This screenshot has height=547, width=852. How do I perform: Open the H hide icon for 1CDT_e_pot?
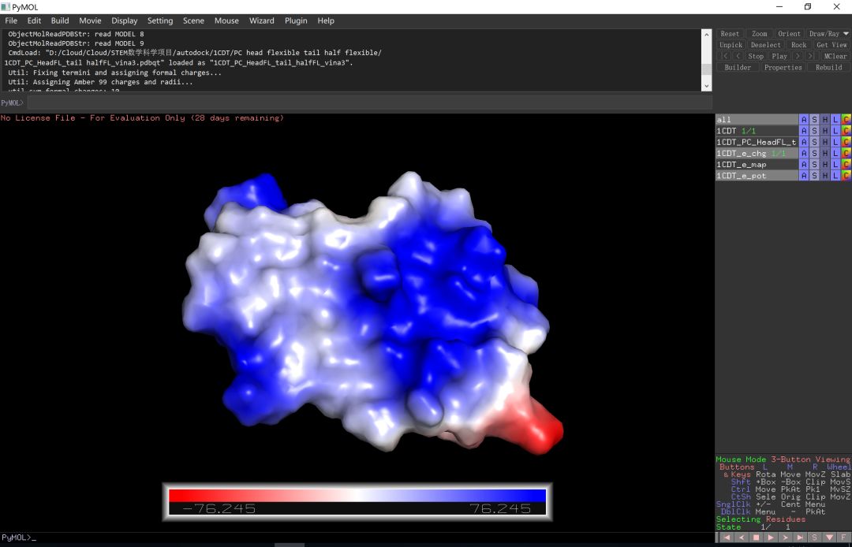825,176
